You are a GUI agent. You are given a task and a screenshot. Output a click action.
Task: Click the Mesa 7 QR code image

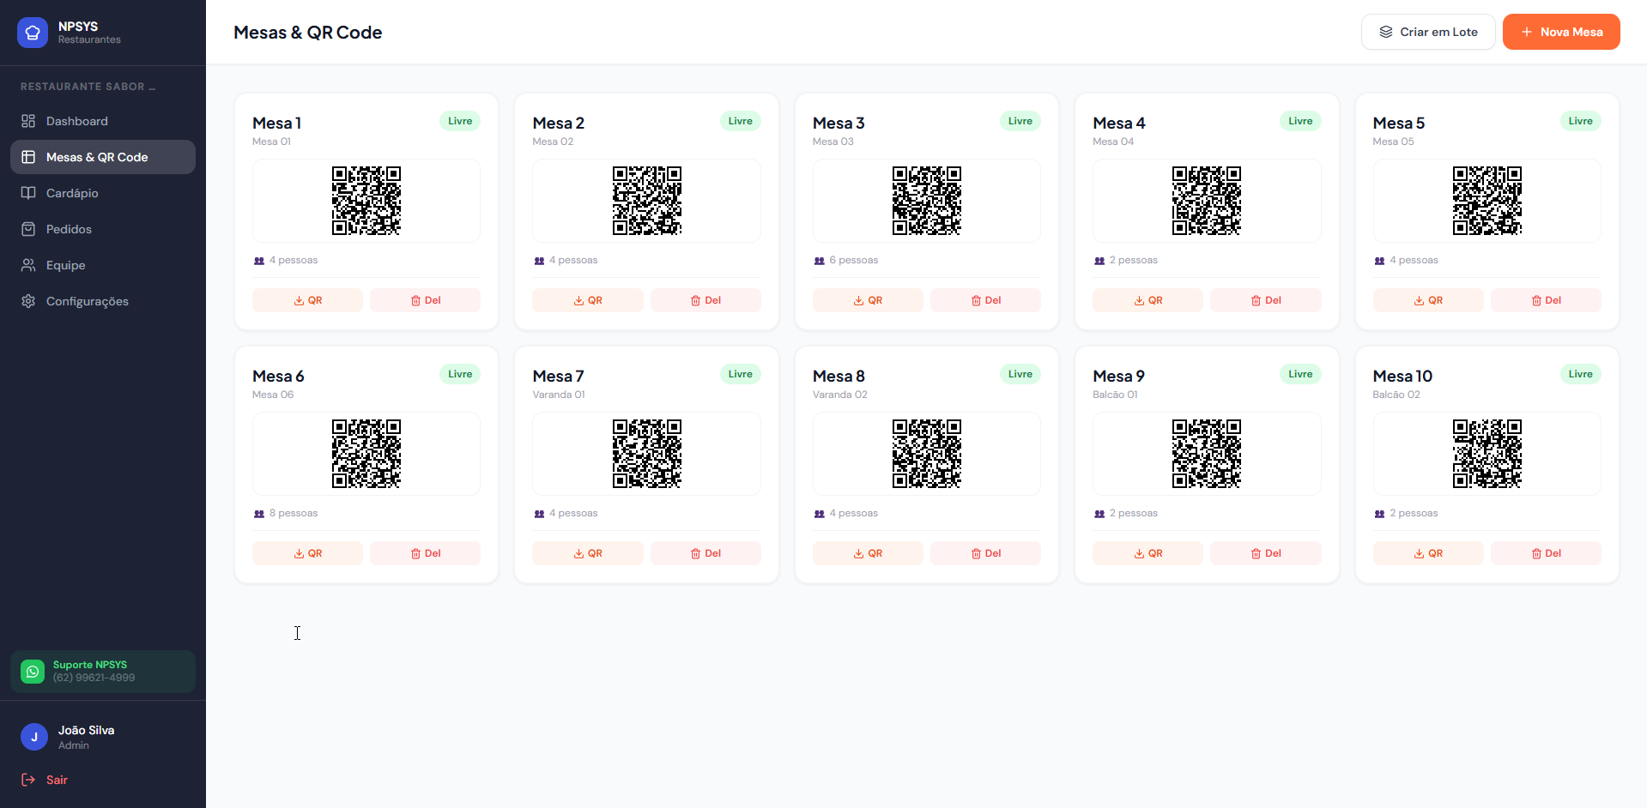[x=647, y=454]
